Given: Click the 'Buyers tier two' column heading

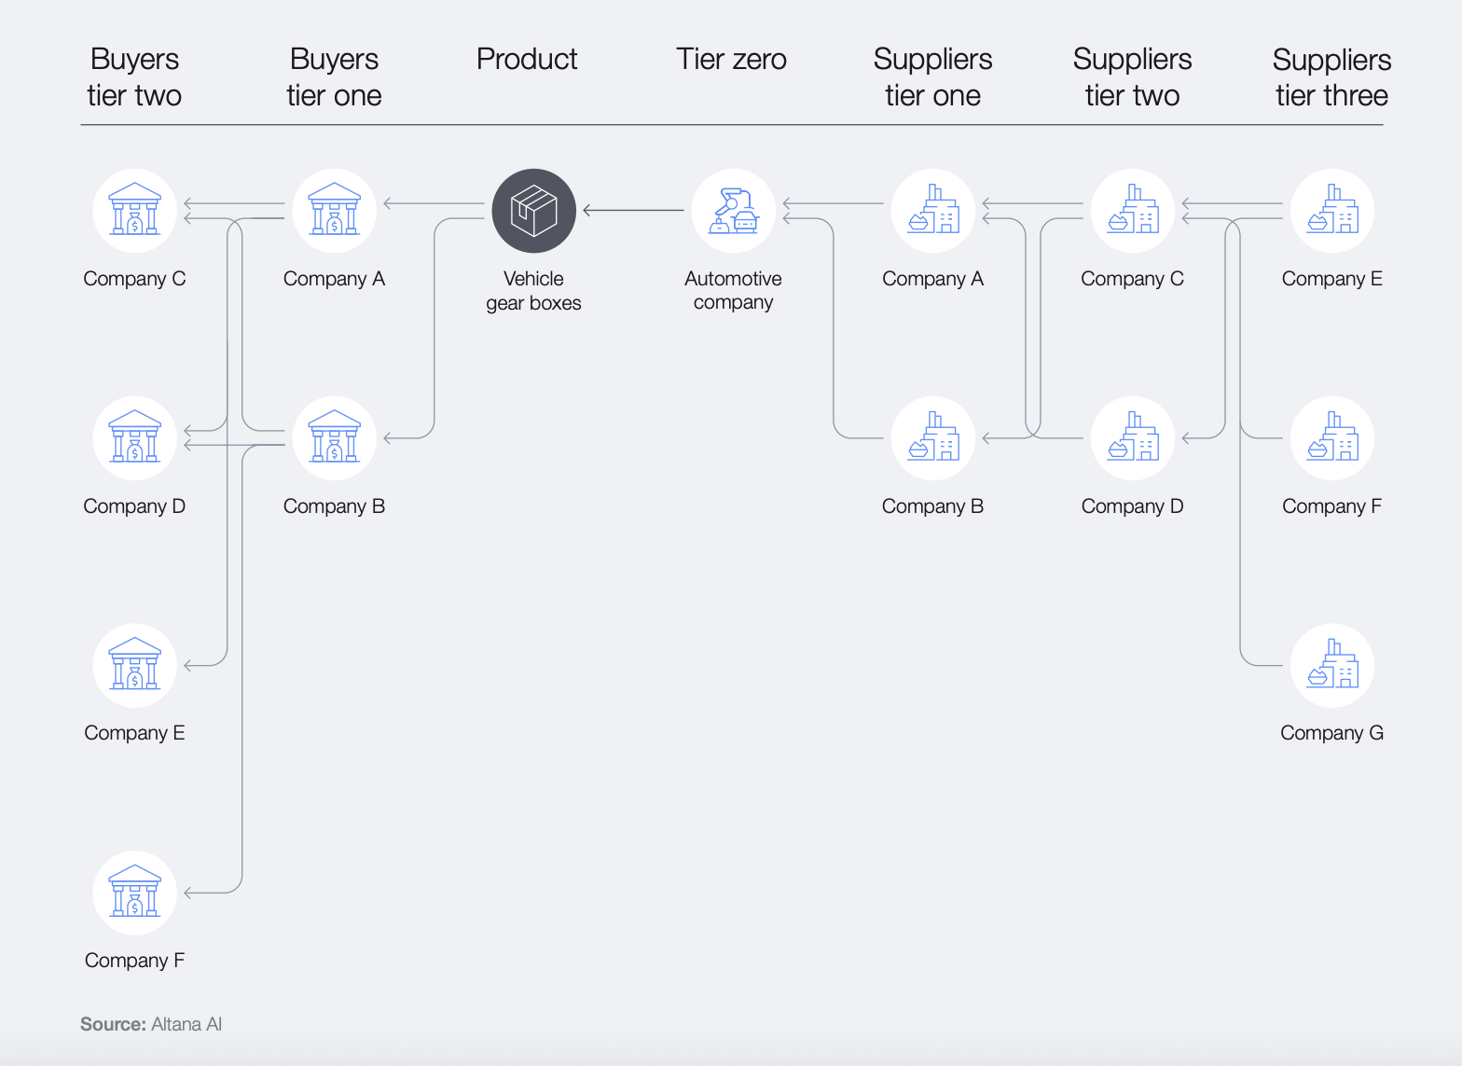Looking at the screenshot, I should tap(134, 77).
